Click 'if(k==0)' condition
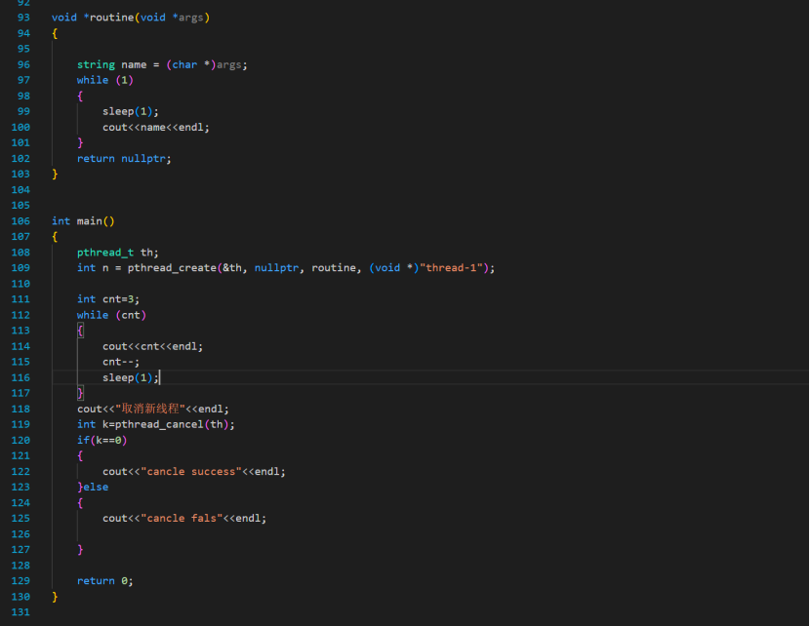810x626 pixels. pyautogui.click(x=101, y=440)
